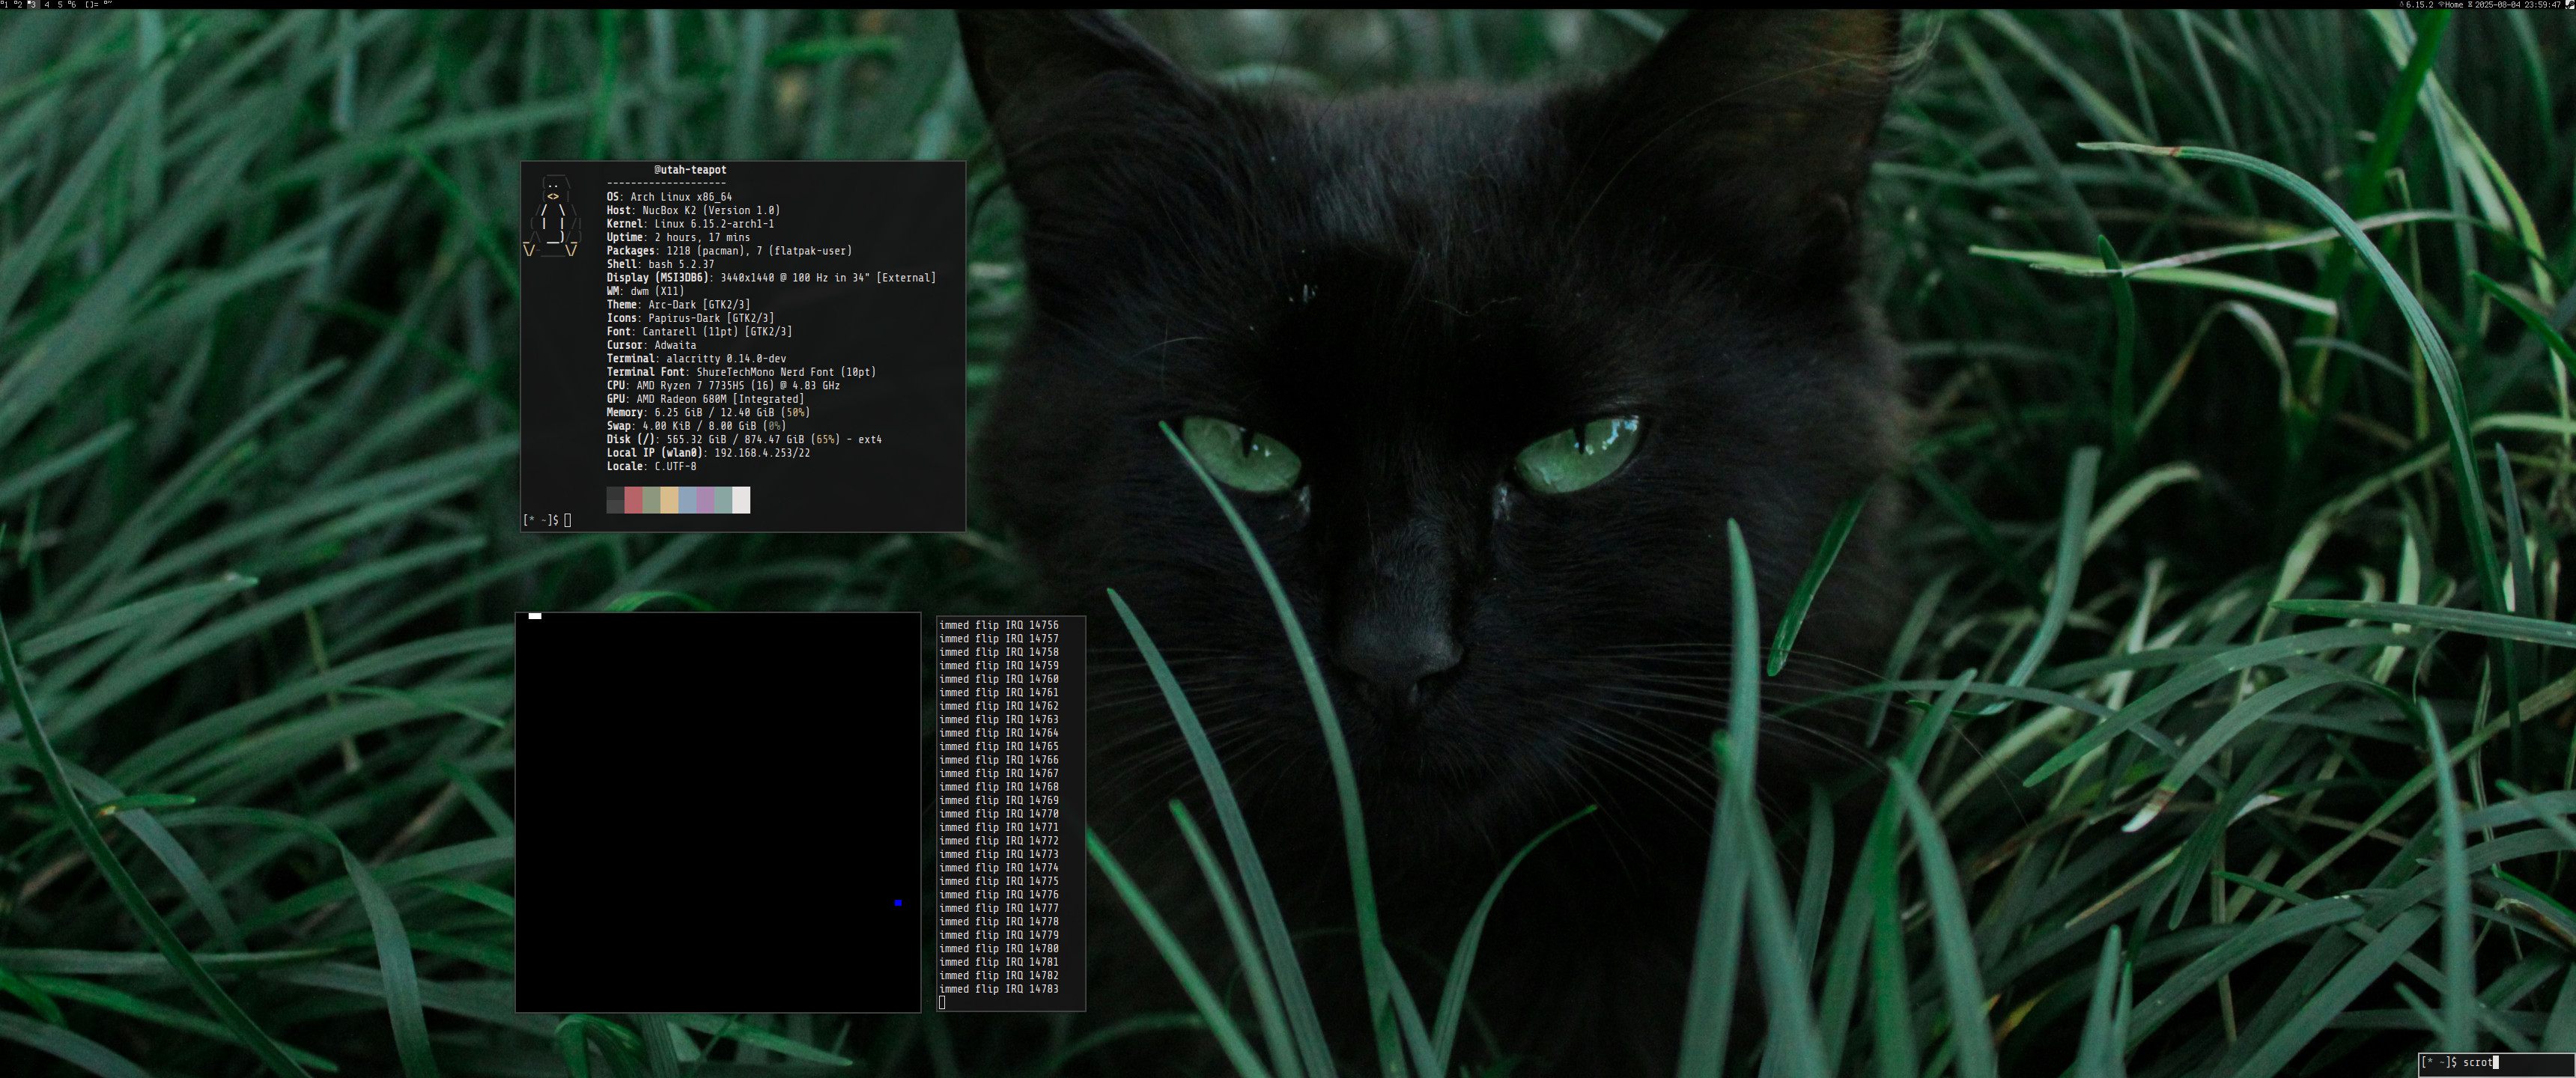The height and width of the screenshot is (1078, 2576).
Task: Click the 'Locale: C.UTF-8' line
Action: tap(651, 467)
